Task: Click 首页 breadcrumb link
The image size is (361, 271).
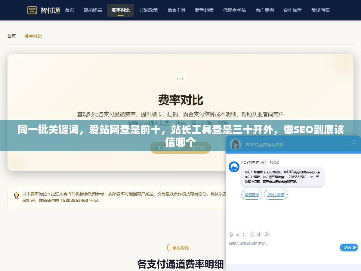Action: [11, 36]
